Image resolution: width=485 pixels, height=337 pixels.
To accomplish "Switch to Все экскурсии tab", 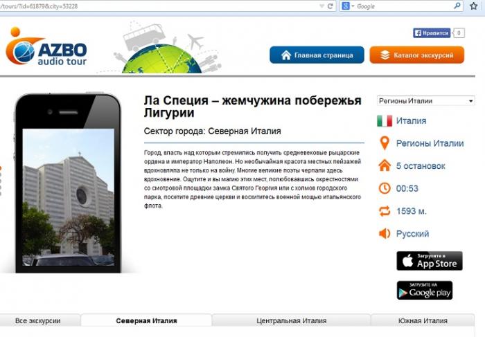I will click(x=38, y=321).
